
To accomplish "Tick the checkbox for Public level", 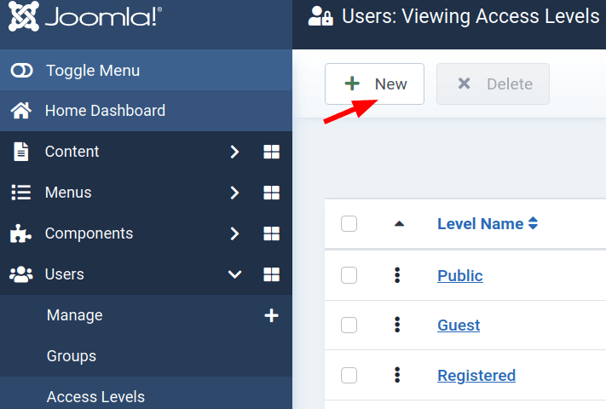I will tap(349, 275).
